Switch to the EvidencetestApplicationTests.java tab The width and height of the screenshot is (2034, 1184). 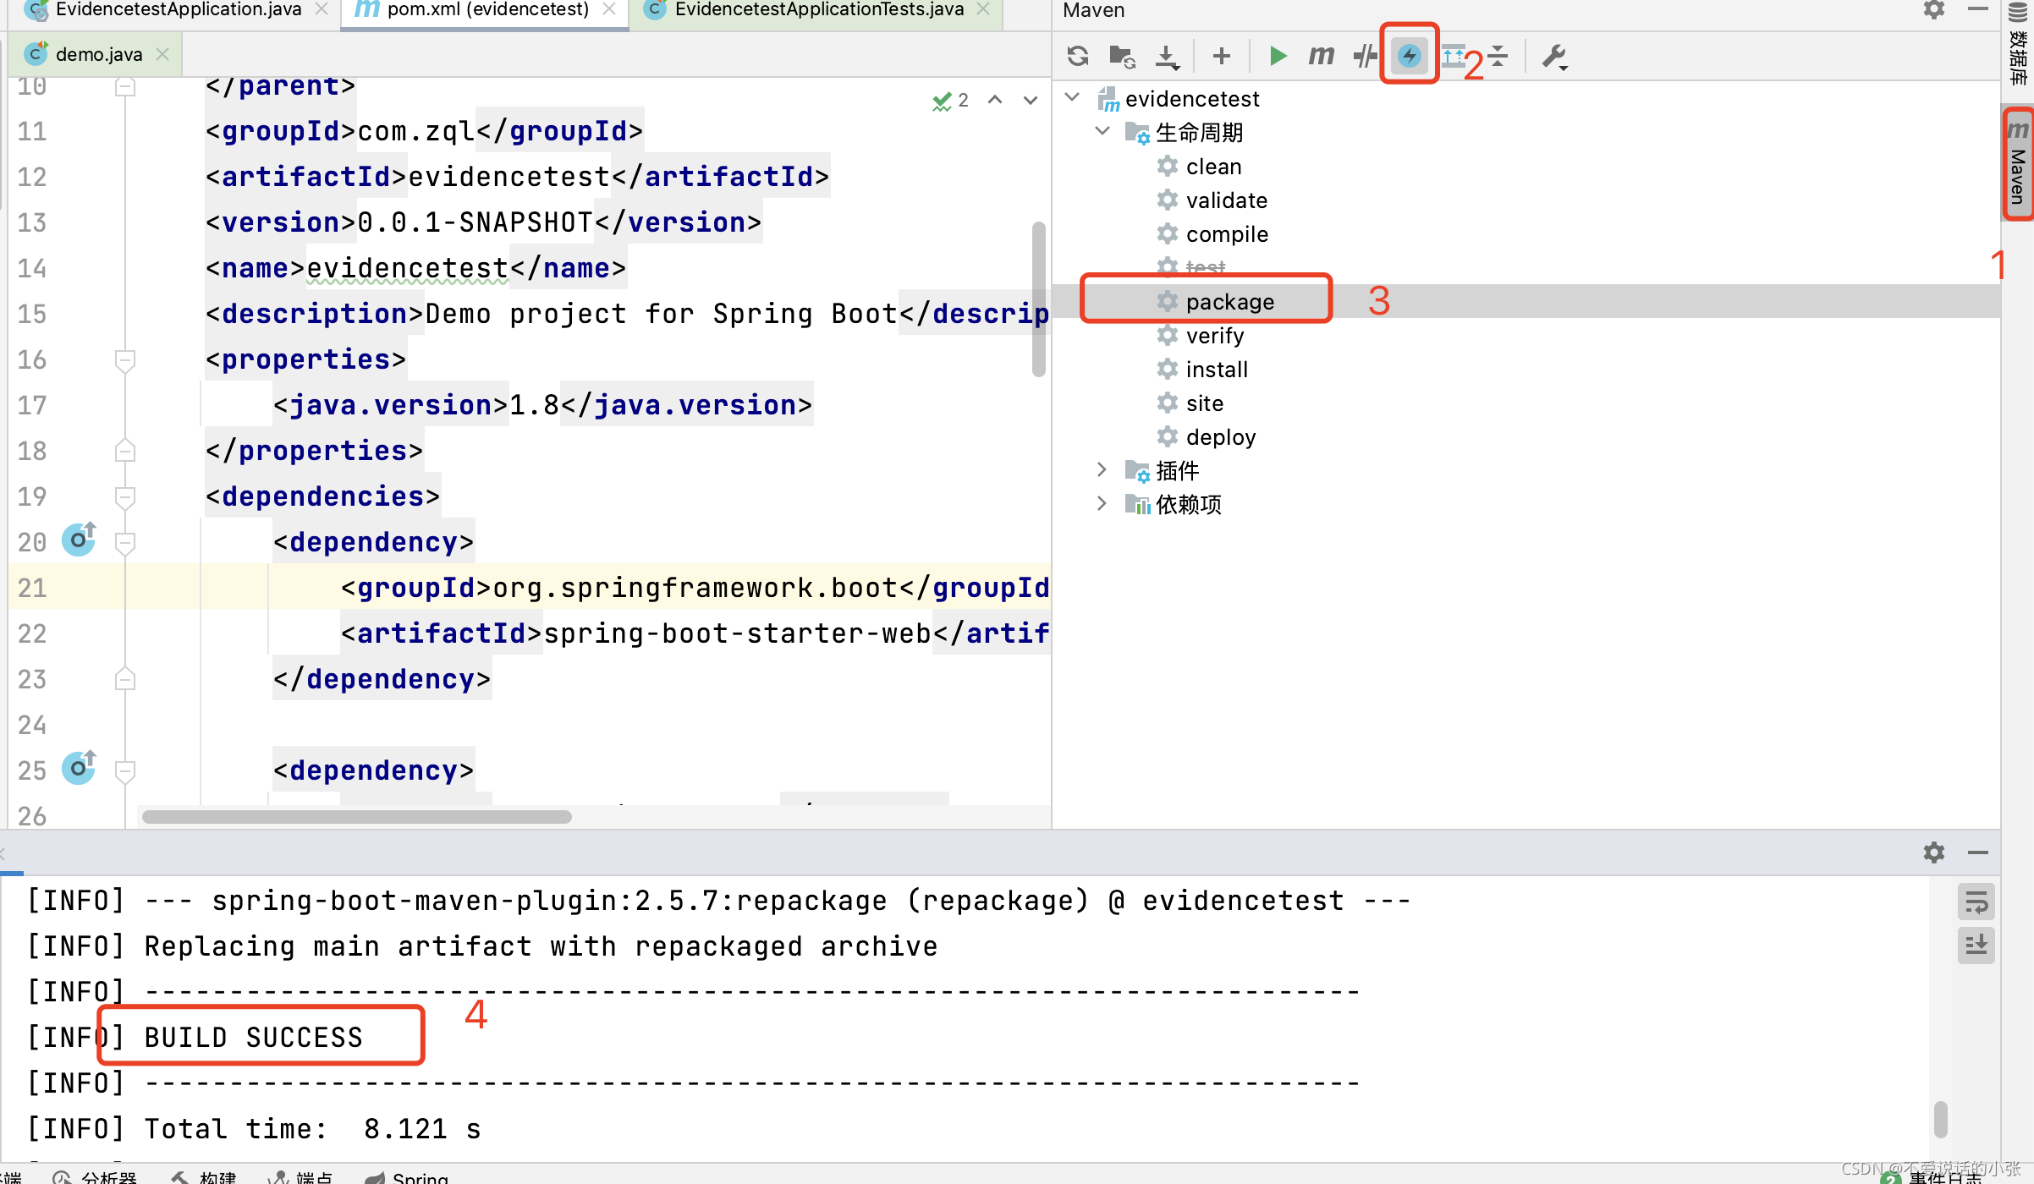coord(817,10)
